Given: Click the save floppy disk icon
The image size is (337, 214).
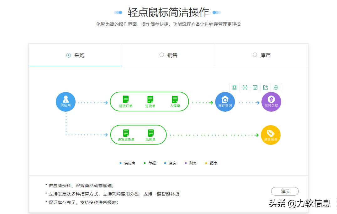Looking at the screenshot, I should click(255, 88).
